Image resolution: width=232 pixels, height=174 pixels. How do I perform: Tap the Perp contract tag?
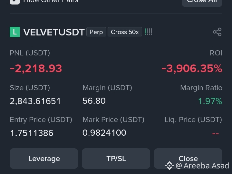96,32
